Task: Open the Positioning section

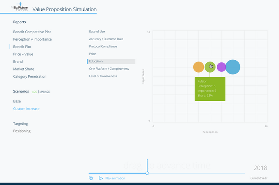Action: (22, 131)
